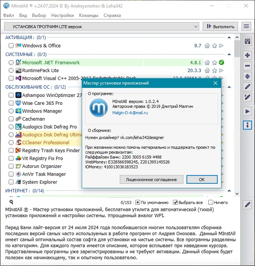The width and height of the screenshot is (255, 266).
Task: Select Auslogics Disk Defrag Pro row
Action: click(49, 127)
